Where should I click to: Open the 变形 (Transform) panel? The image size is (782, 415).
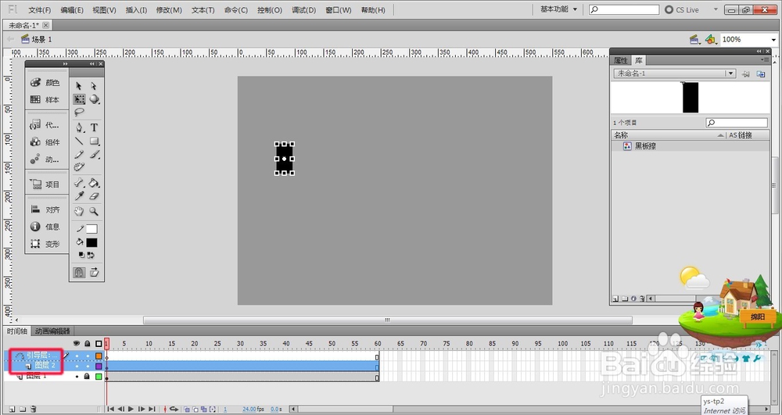46,244
